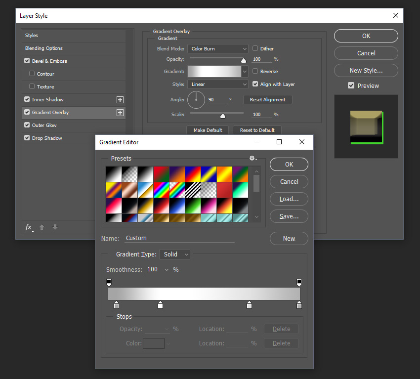Click the Reset Alignment button
The width and height of the screenshot is (420, 379).
(x=267, y=100)
